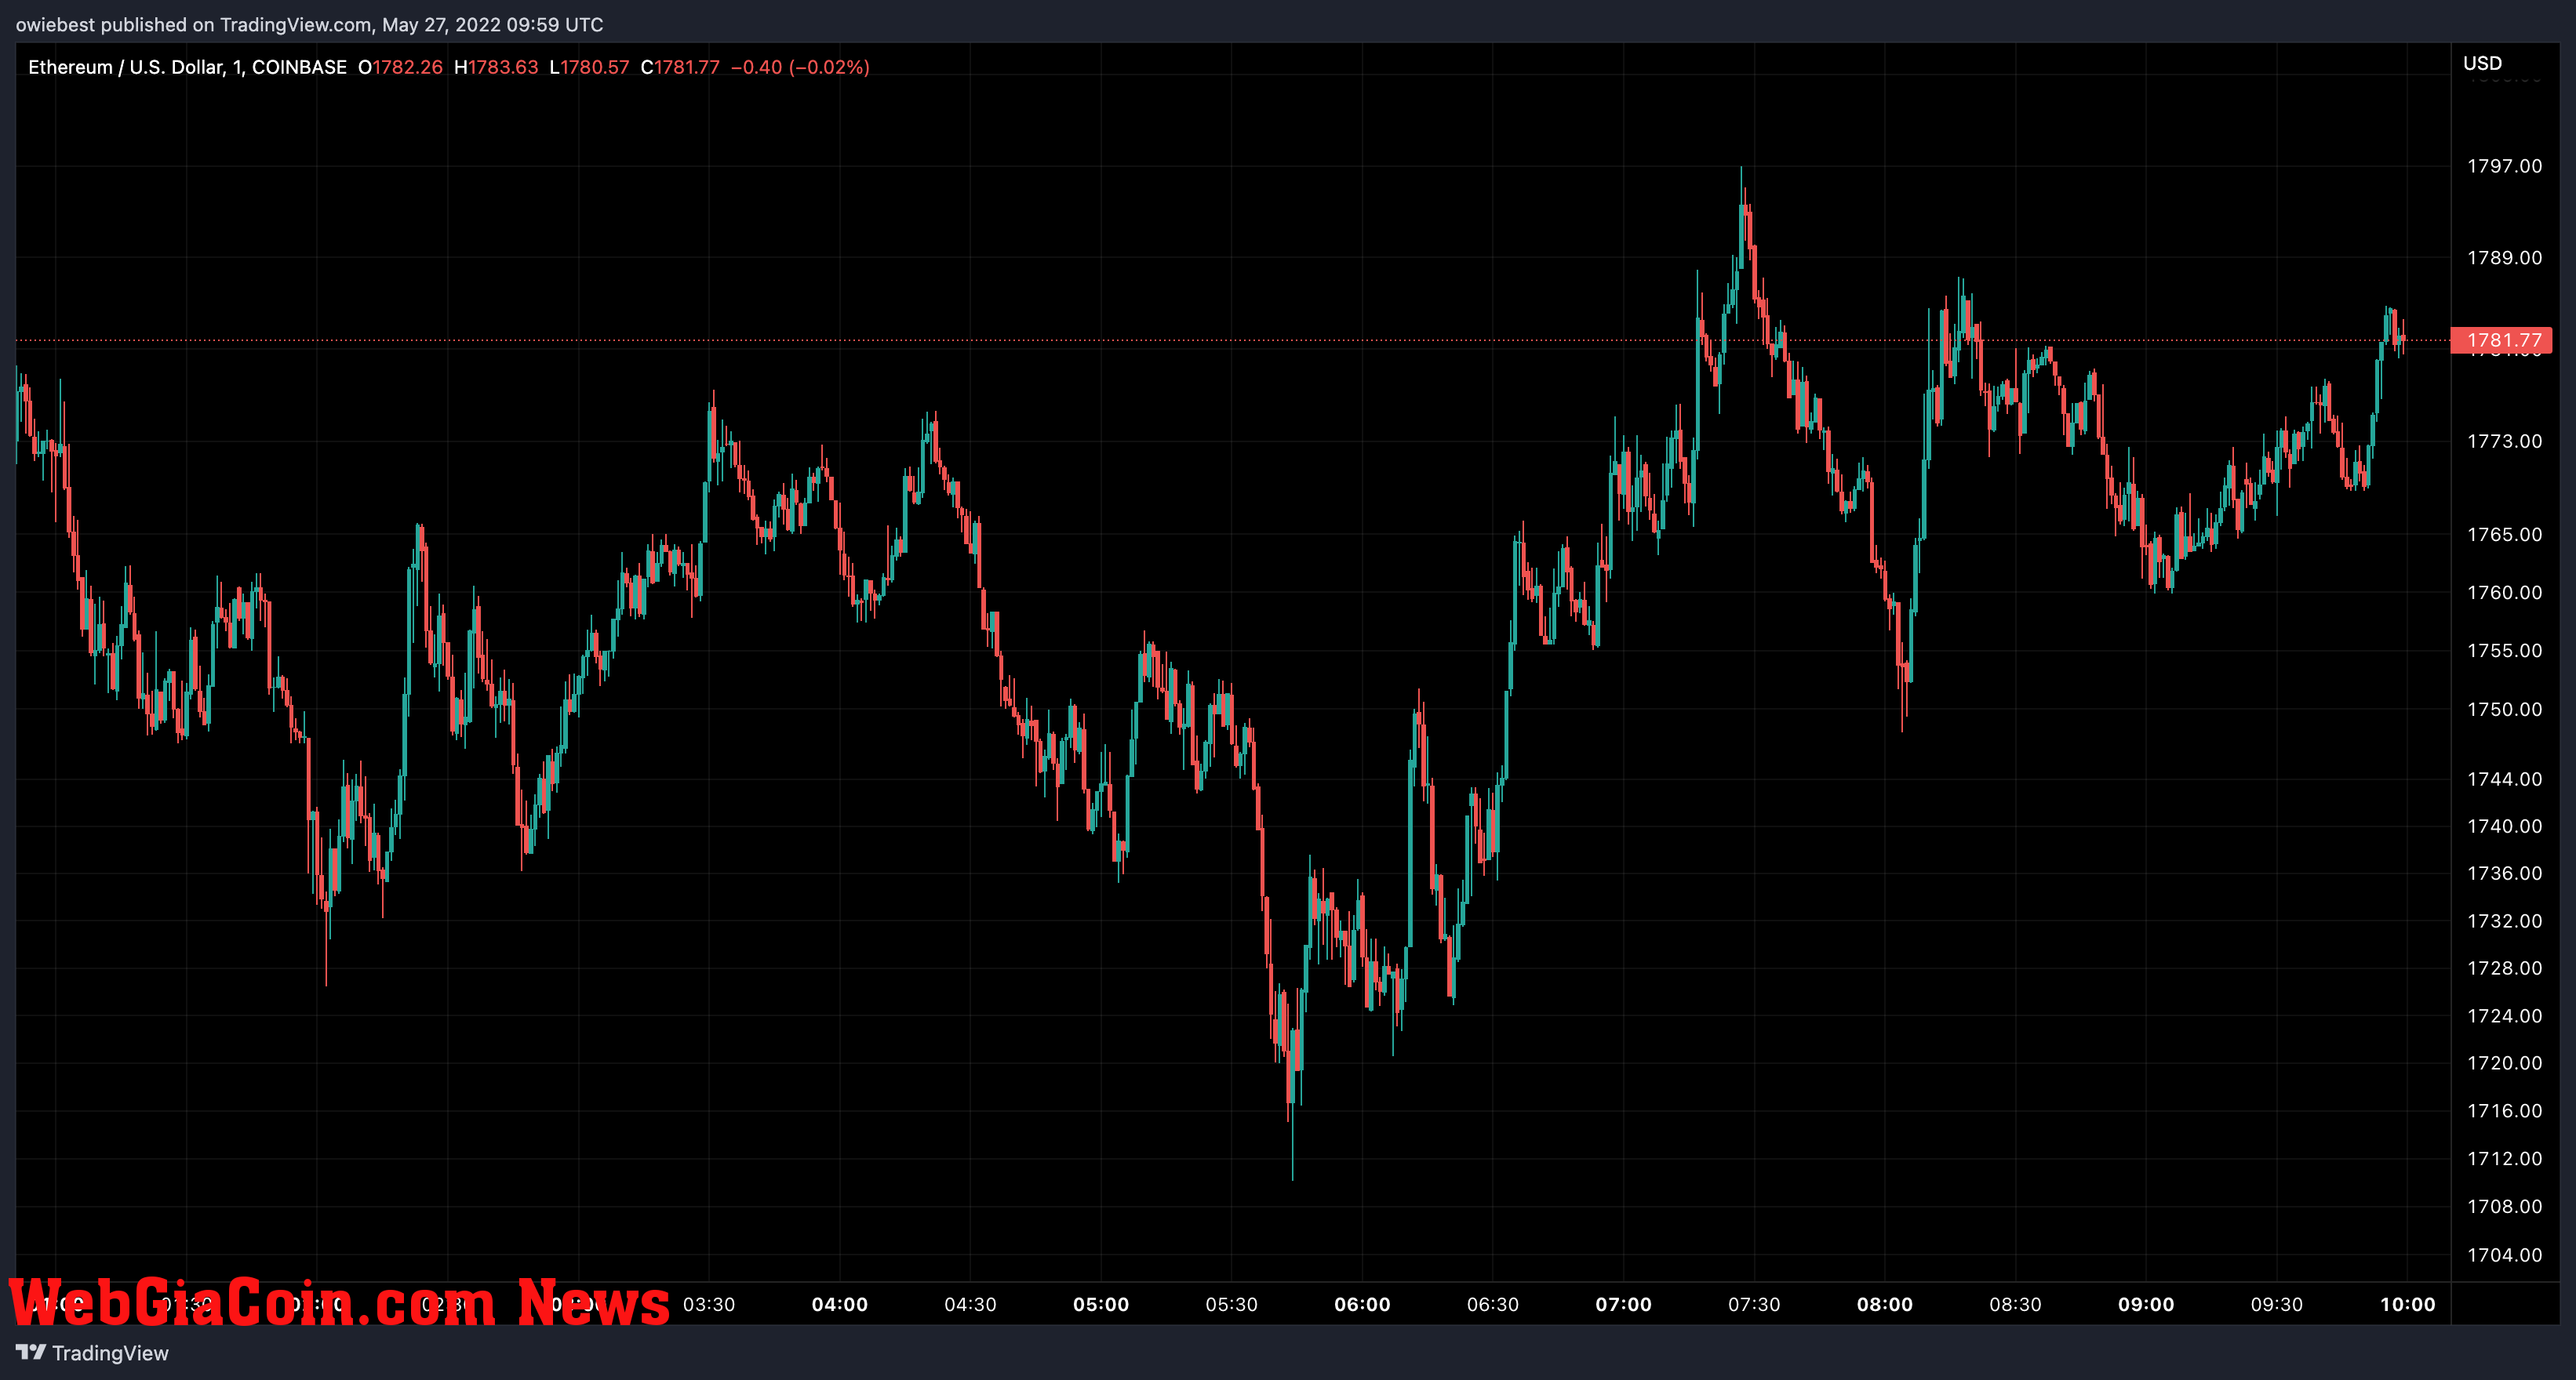Click the 1732.00 price axis label

tap(2504, 921)
